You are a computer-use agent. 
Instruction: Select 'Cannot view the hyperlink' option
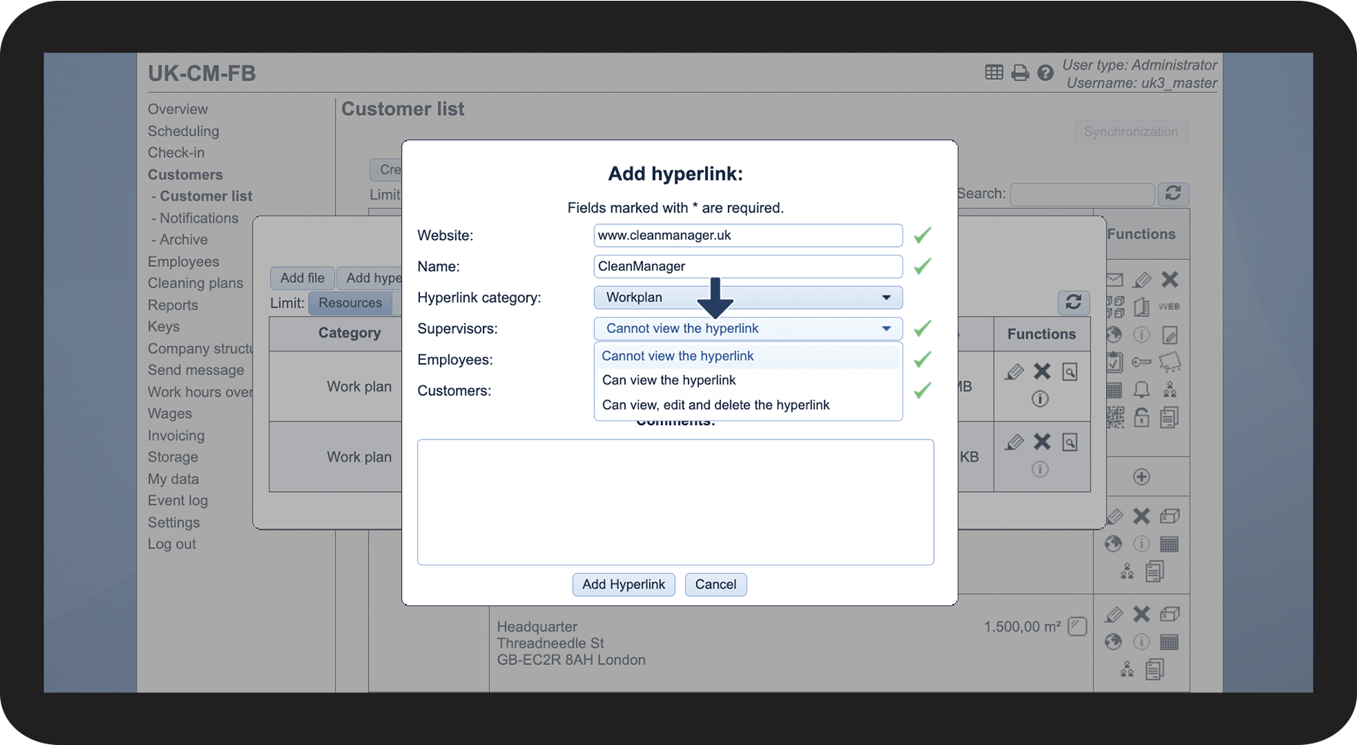pyautogui.click(x=748, y=356)
